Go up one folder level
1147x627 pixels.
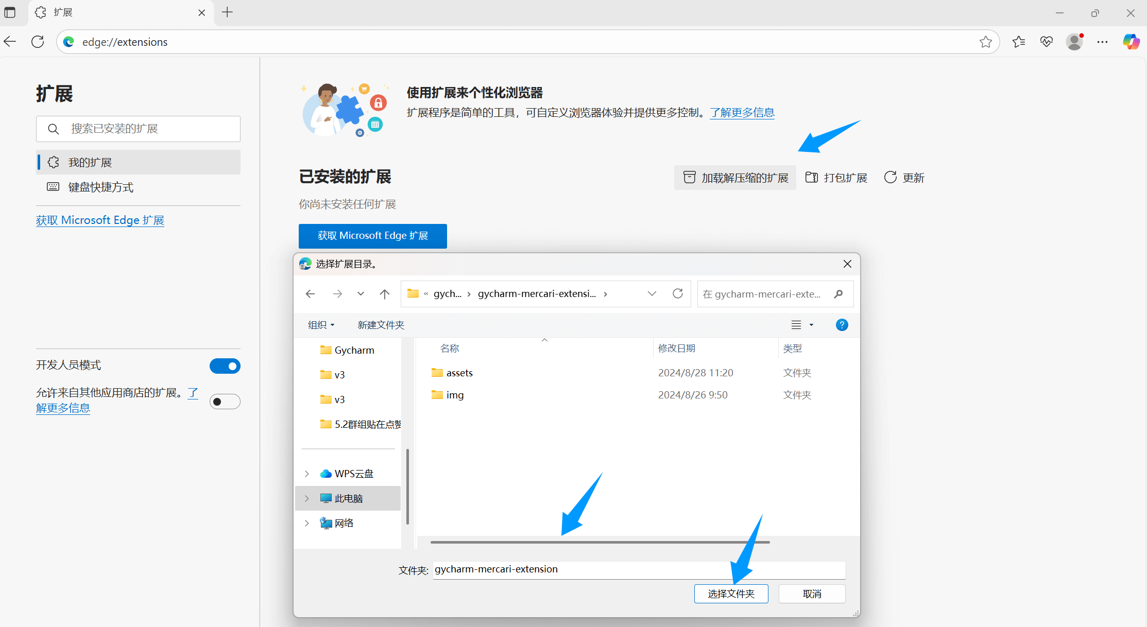pos(384,294)
